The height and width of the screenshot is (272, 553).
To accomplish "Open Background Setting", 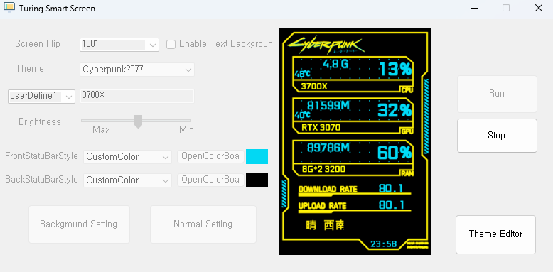I will [79, 224].
